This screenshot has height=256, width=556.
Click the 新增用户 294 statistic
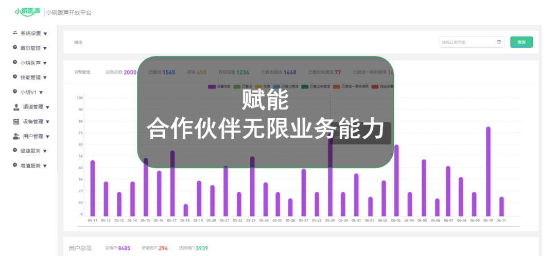tap(154, 248)
